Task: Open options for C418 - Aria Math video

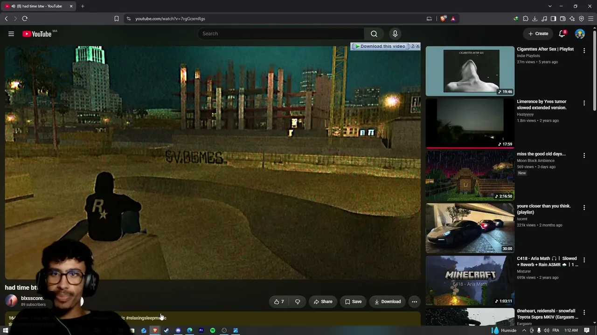Action: coord(584,260)
